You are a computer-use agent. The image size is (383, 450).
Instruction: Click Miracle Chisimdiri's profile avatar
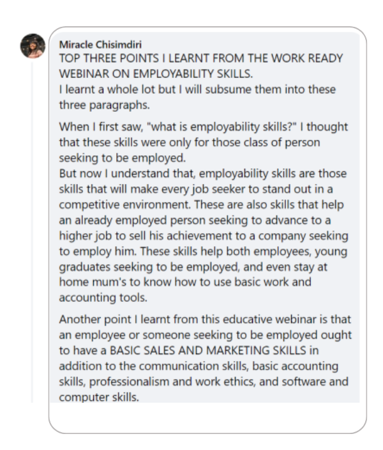point(33,46)
